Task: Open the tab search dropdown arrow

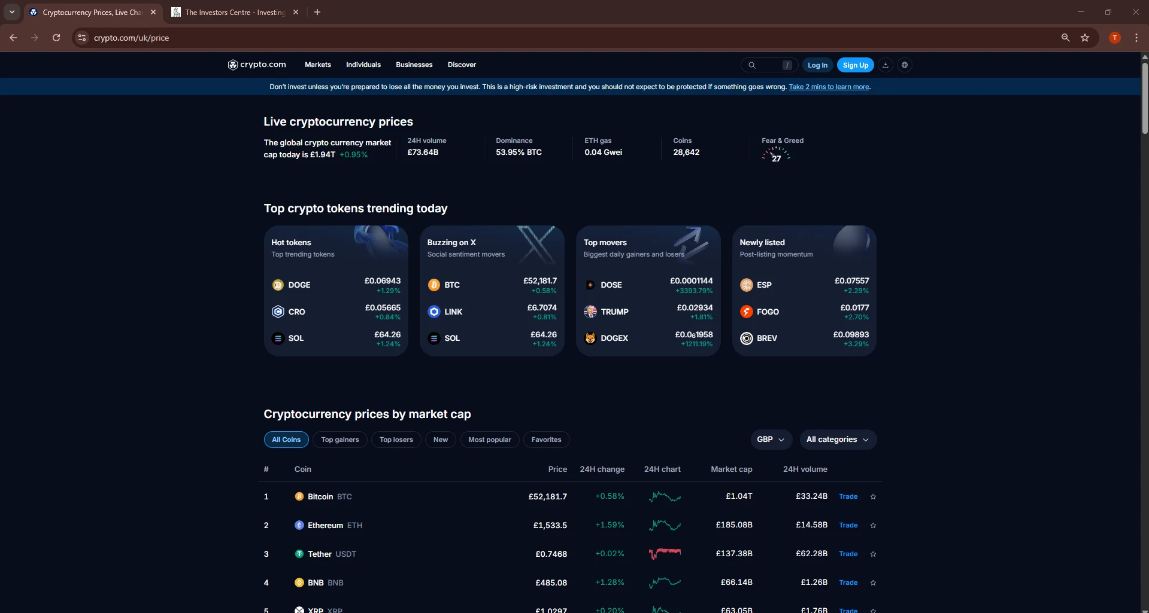Action: coord(12,12)
